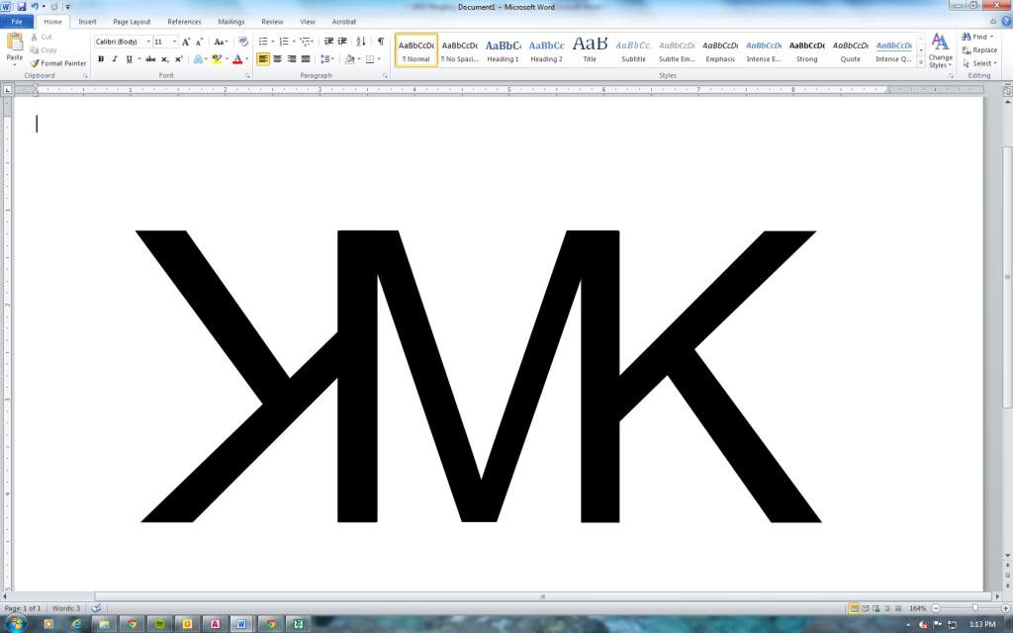The image size is (1013, 633).
Task: Click the Numbering list icon
Action: pos(284,42)
